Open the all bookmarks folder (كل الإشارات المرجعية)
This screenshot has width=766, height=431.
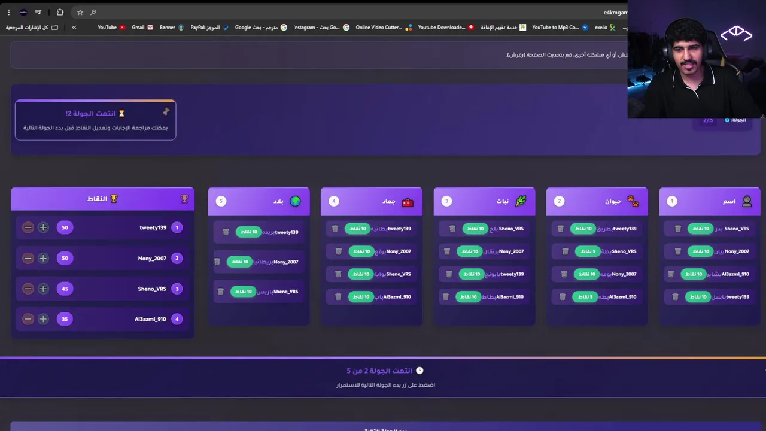click(32, 27)
